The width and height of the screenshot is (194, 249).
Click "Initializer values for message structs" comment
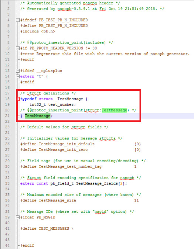coord(71,138)
